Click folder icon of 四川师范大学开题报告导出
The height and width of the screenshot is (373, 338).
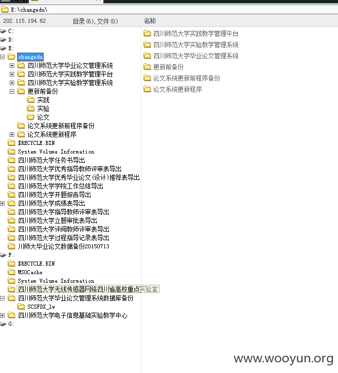[x=12, y=195]
